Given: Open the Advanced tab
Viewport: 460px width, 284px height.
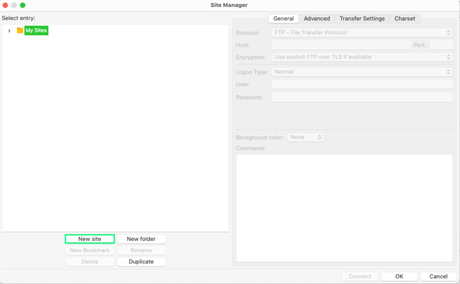Looking at the screenshot, I should [317, 19].
